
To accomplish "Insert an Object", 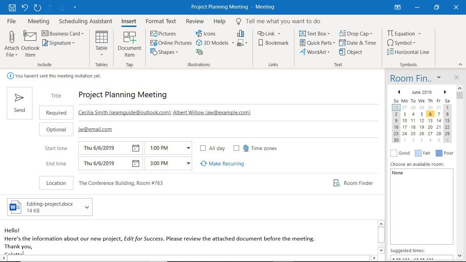I will pos(351,52).
